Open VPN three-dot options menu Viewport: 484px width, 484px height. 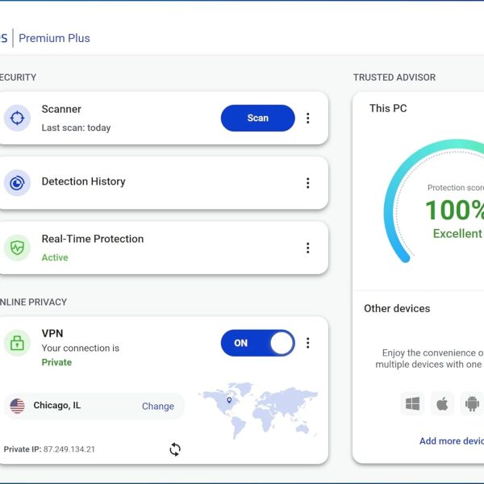307,343
